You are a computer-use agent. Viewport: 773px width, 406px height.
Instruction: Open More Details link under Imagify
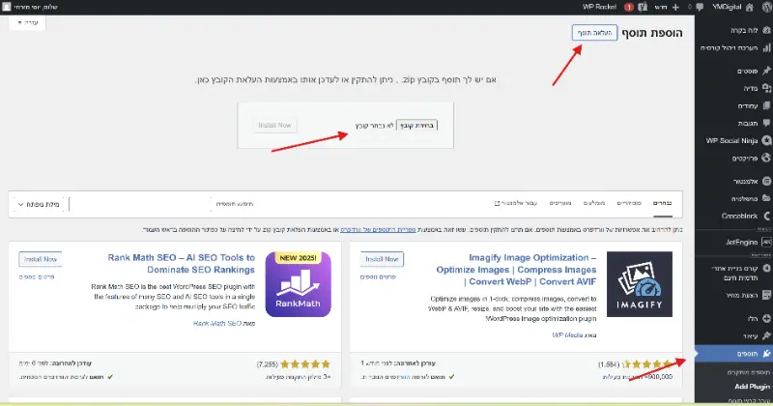click(x=378, y=277)
